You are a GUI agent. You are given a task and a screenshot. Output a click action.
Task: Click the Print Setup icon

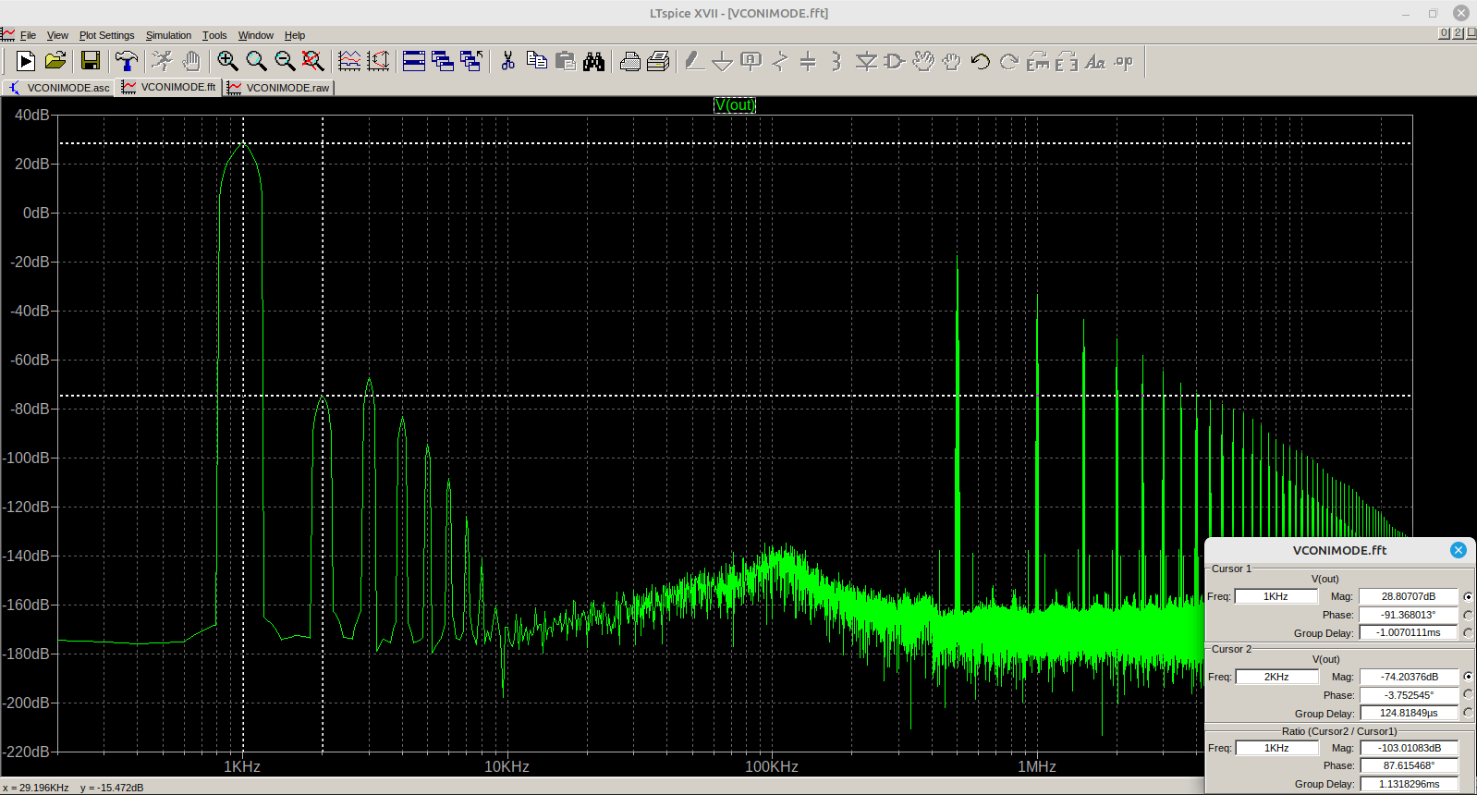(x=630, y=61)
